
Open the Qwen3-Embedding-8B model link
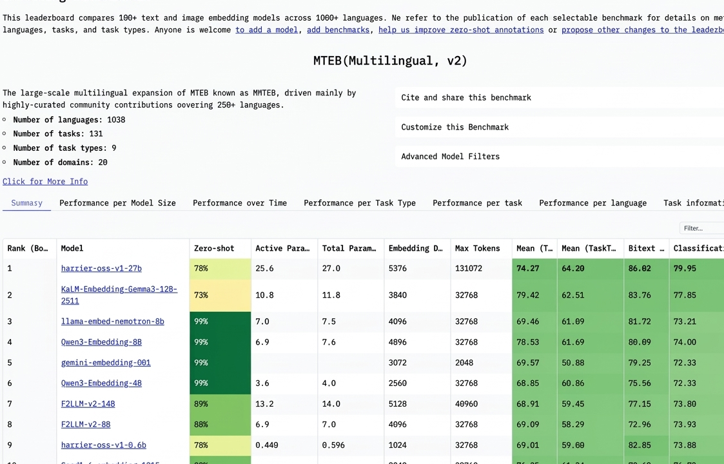[101, 342]
